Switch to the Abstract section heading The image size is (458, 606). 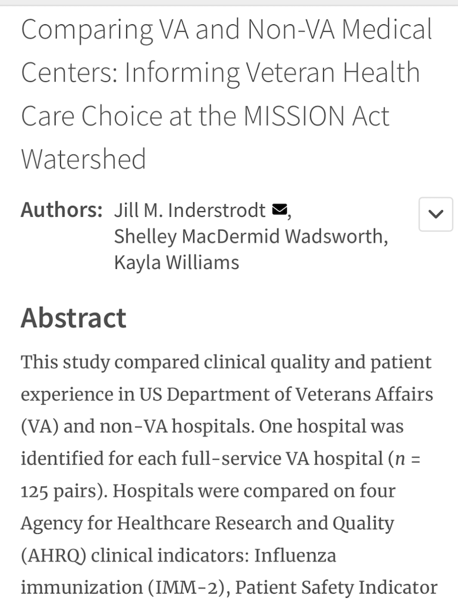(x=73, y=318)
